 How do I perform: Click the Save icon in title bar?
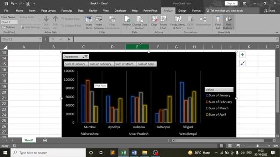pyautogui.click(x=6, y=3)
